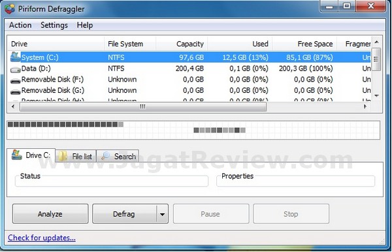Click drive list scroll up arrow
Screen dimensions: 392x252
pyautogui.click(x=376, y=42)
